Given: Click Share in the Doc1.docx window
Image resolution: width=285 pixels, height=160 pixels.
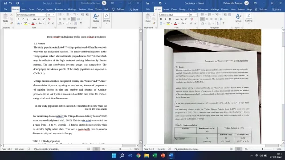Looking at the screenshot, I should click(x=276, y=9).
